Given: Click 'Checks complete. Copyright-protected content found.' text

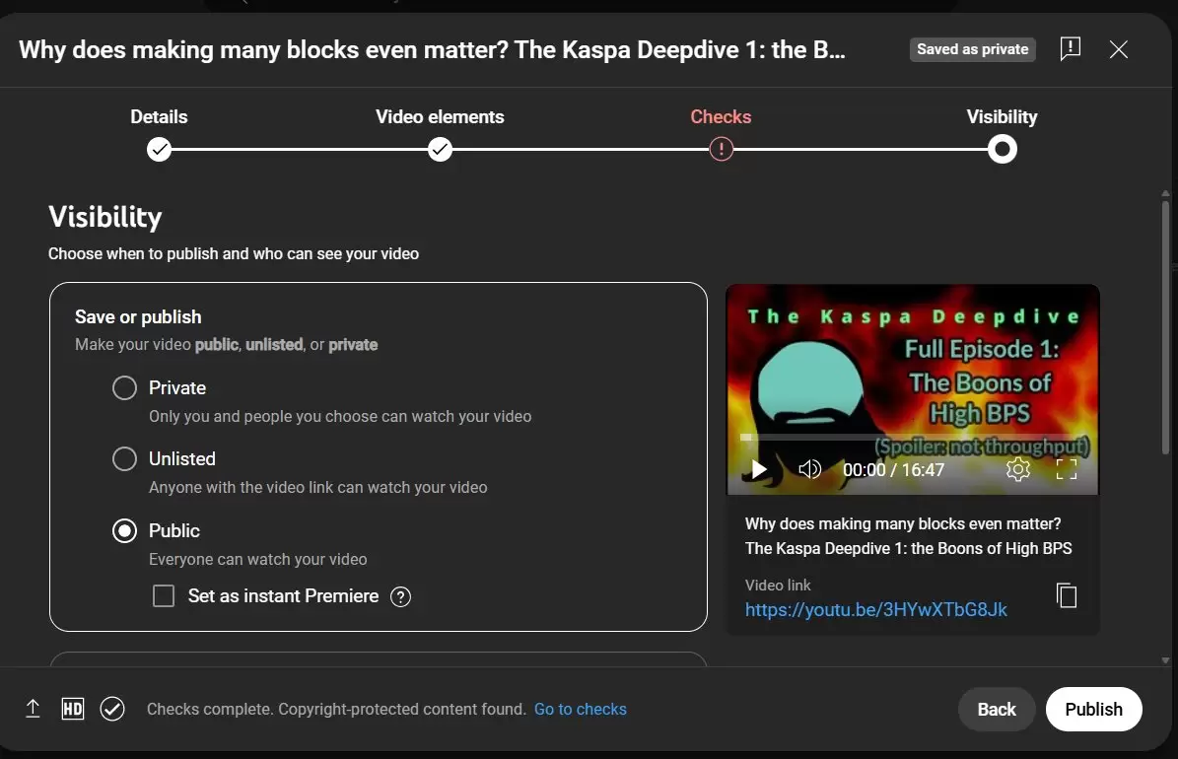Looking at the screenshot, I should coord(336,709).
